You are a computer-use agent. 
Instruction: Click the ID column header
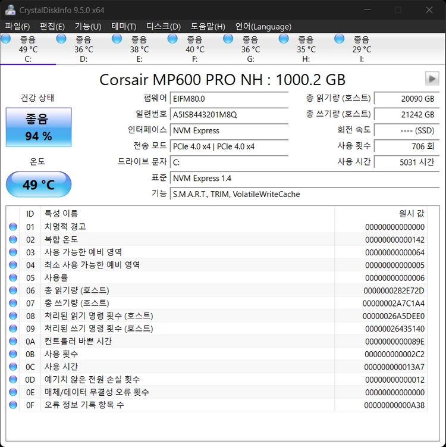[x=30, y=214]
